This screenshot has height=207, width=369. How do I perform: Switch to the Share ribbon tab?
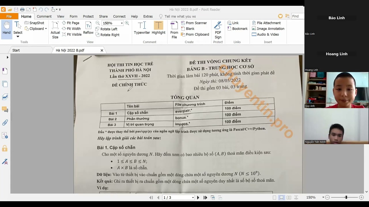[103, 16]
